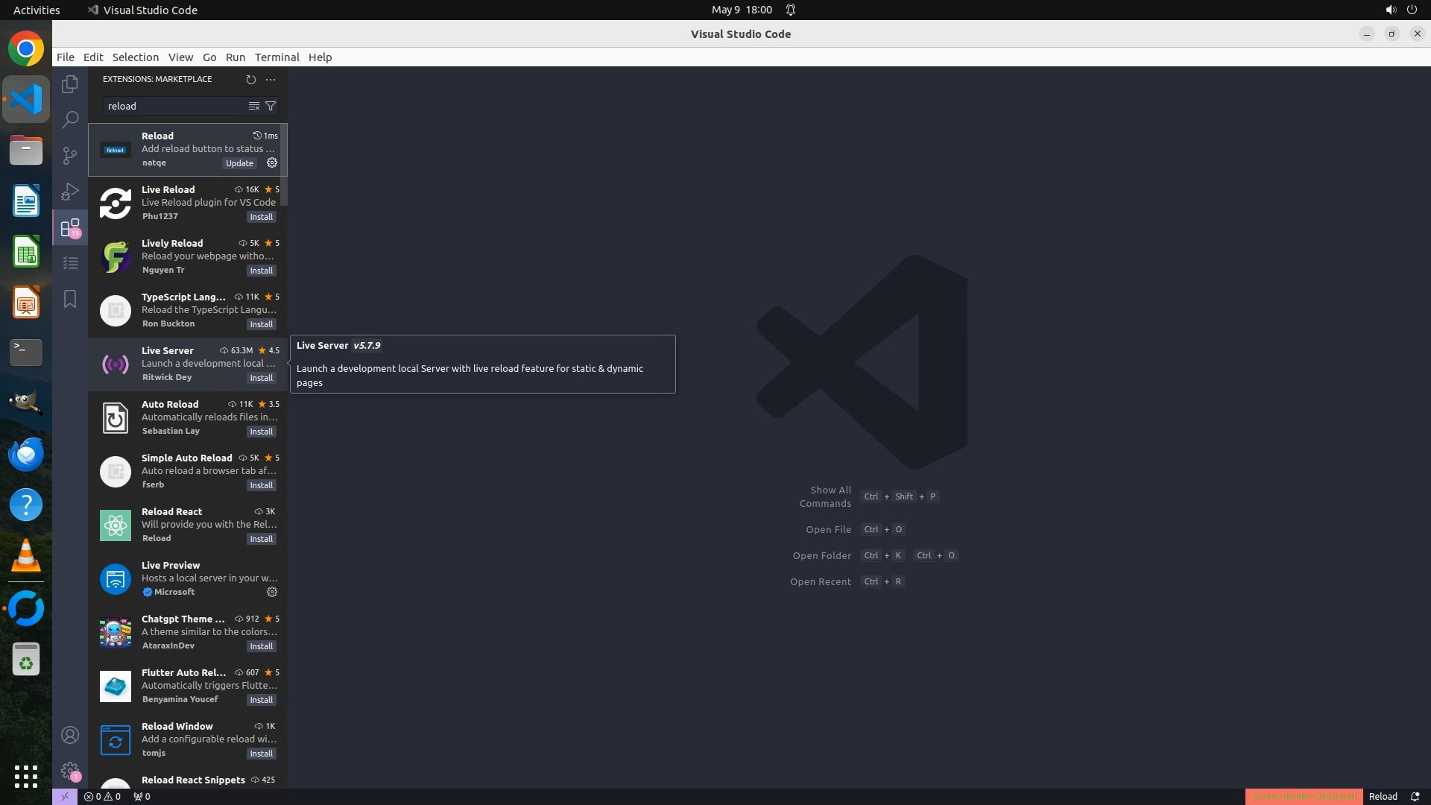Update the Reload extension by natqe

pyautogui.click(x=239, y=163)
